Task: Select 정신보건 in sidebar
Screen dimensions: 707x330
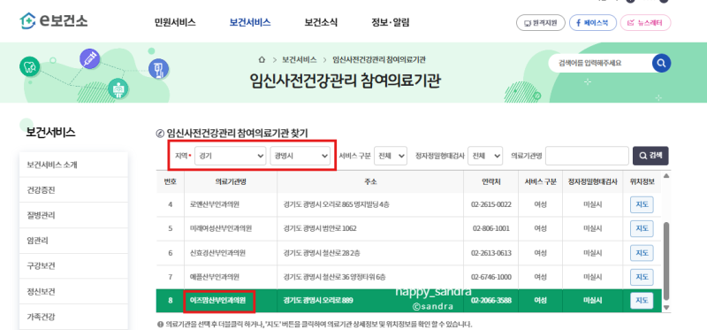Action: [x=74, y=291]
